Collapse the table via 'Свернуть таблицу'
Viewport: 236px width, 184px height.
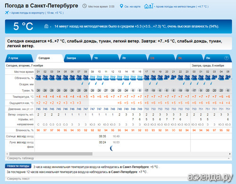click(x=20, y=158)
